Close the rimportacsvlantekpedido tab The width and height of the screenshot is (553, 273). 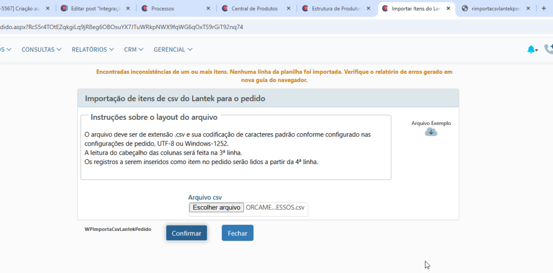528,9
